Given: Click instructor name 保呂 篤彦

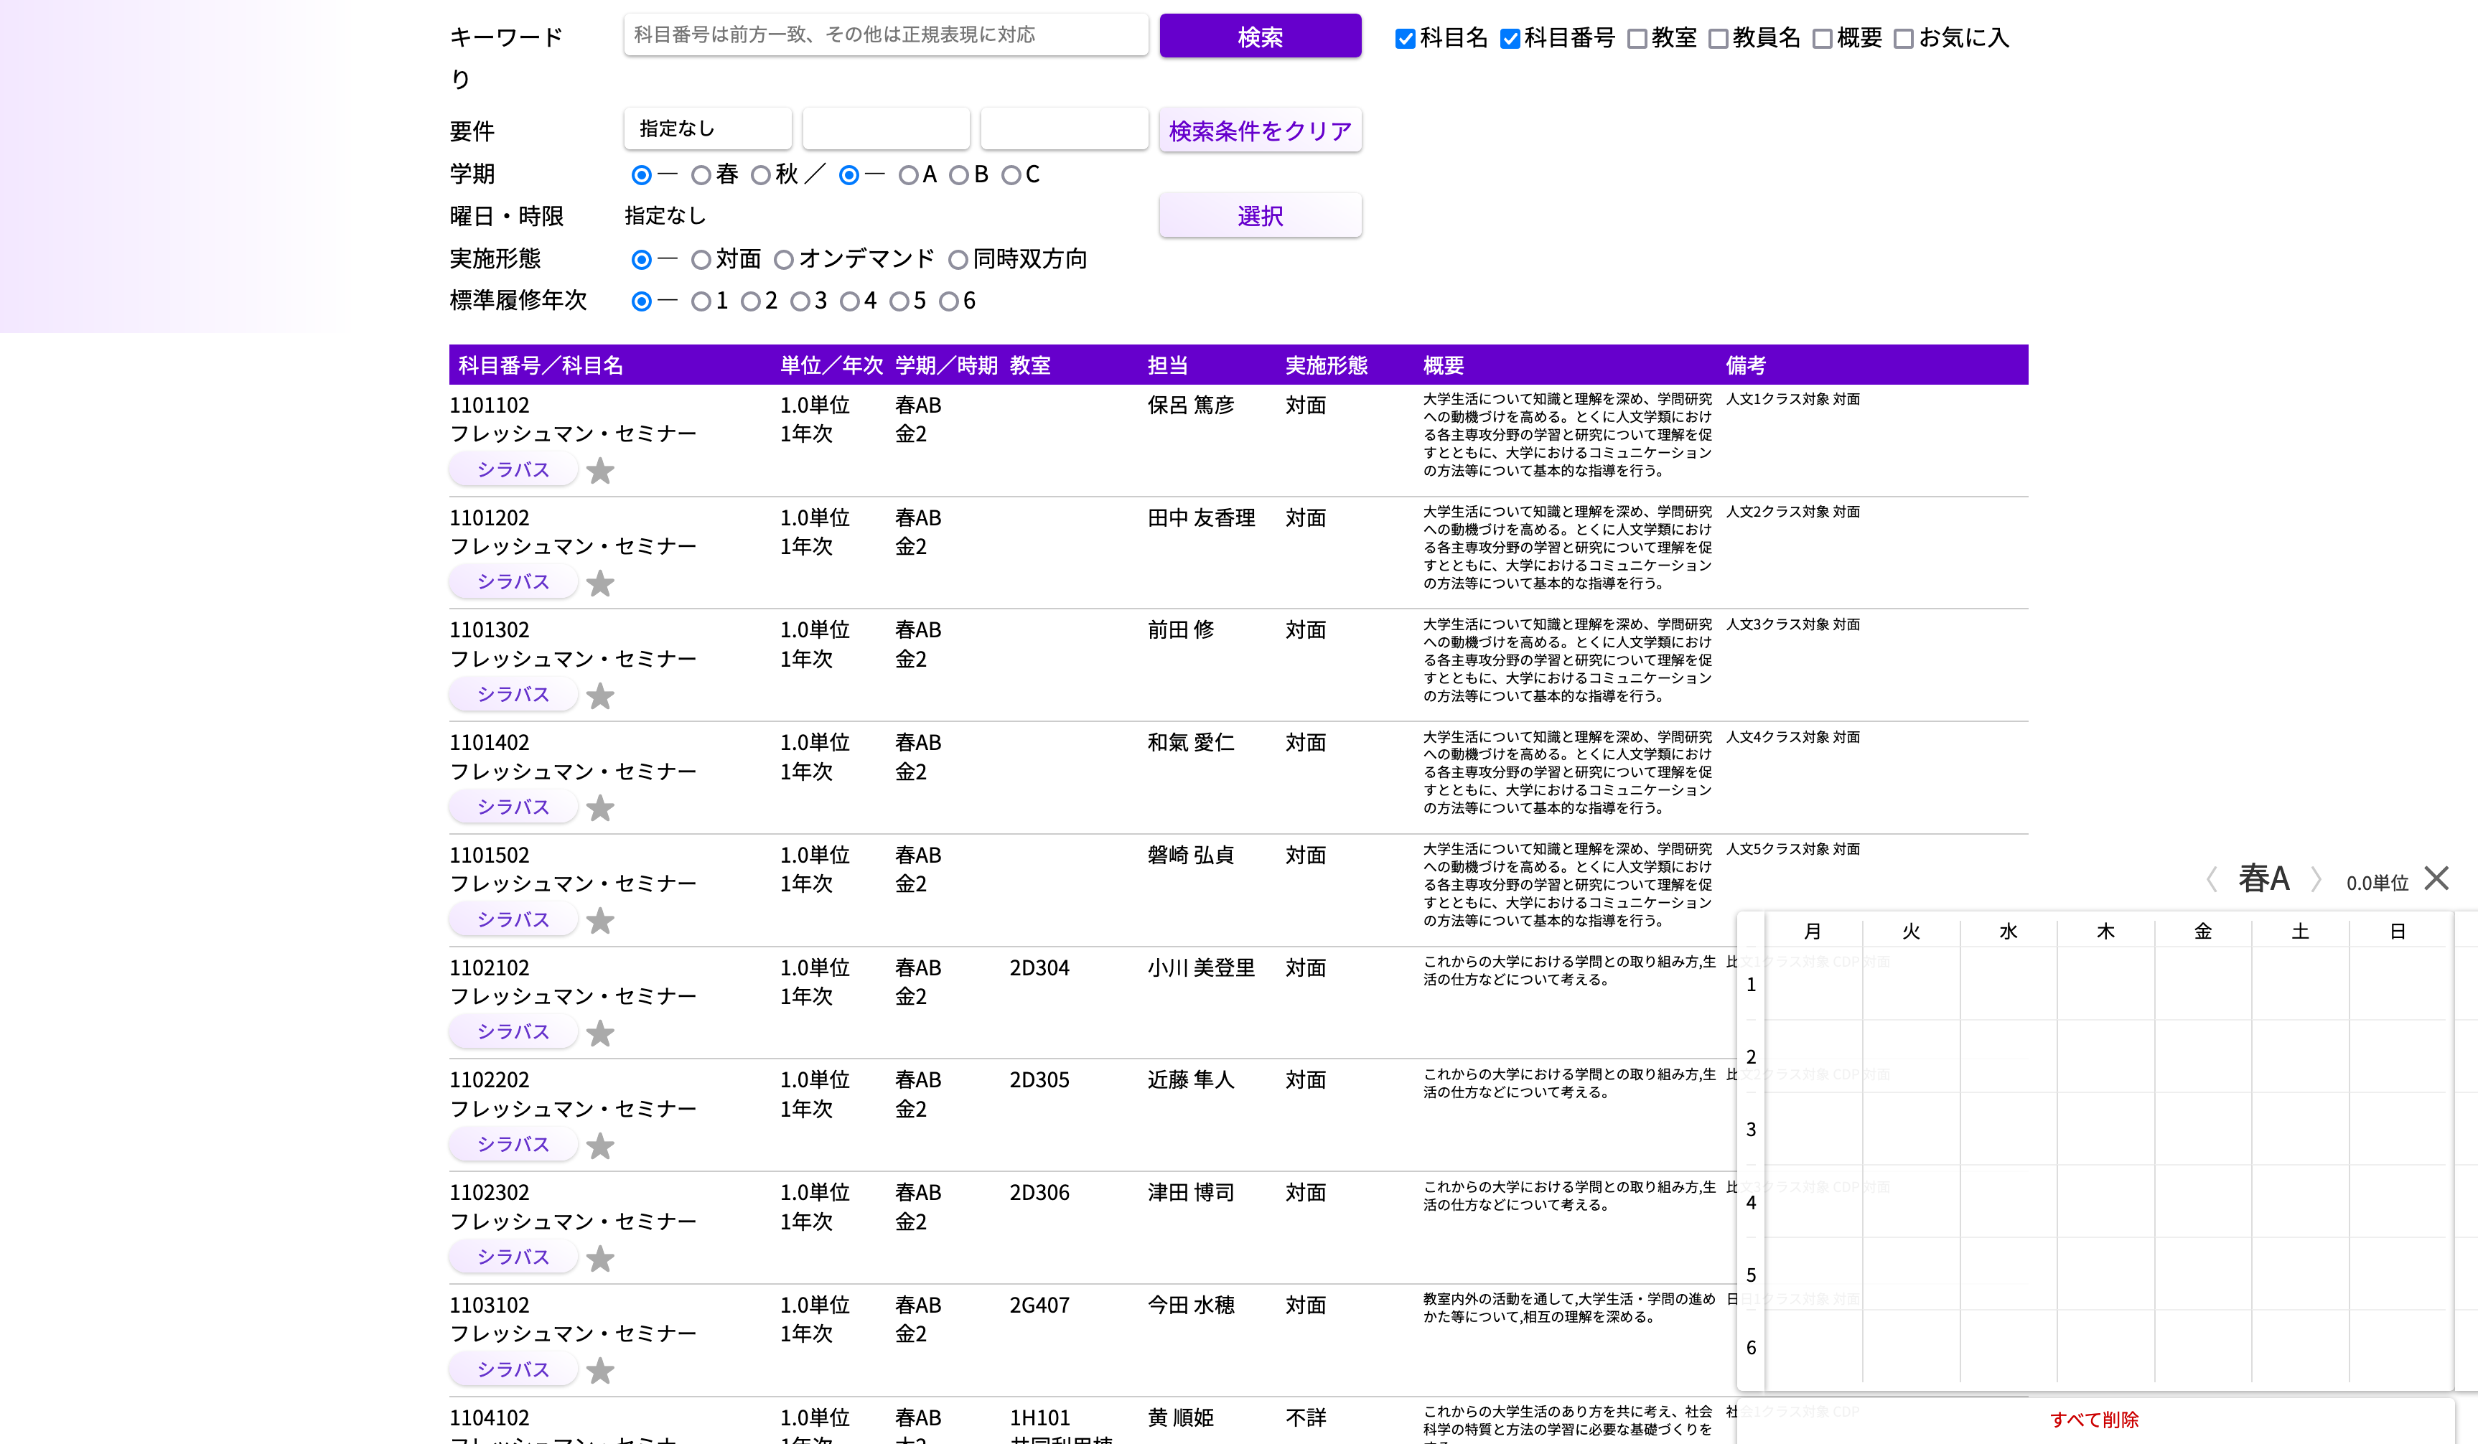Looking at the screenshot, I should click(1190, 405).
